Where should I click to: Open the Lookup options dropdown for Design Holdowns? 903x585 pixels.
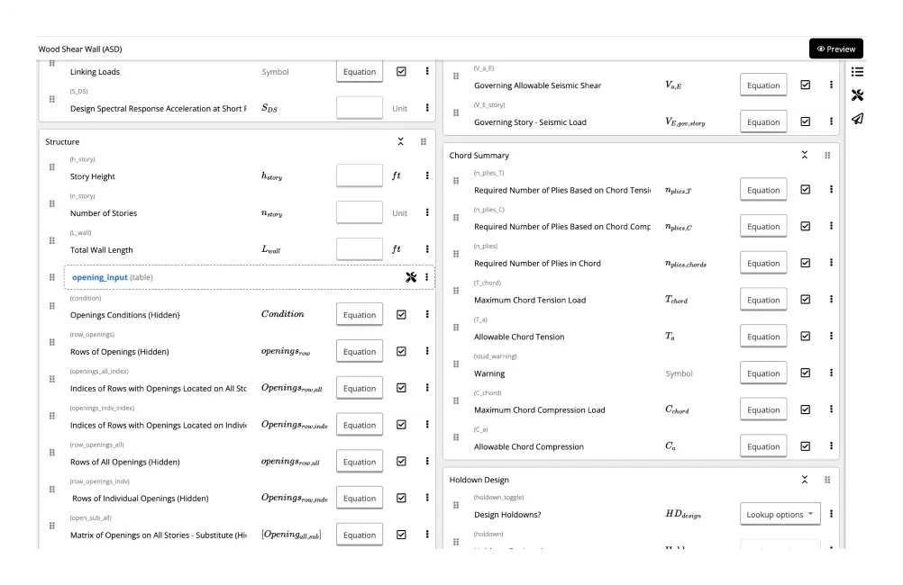[780, 514]
